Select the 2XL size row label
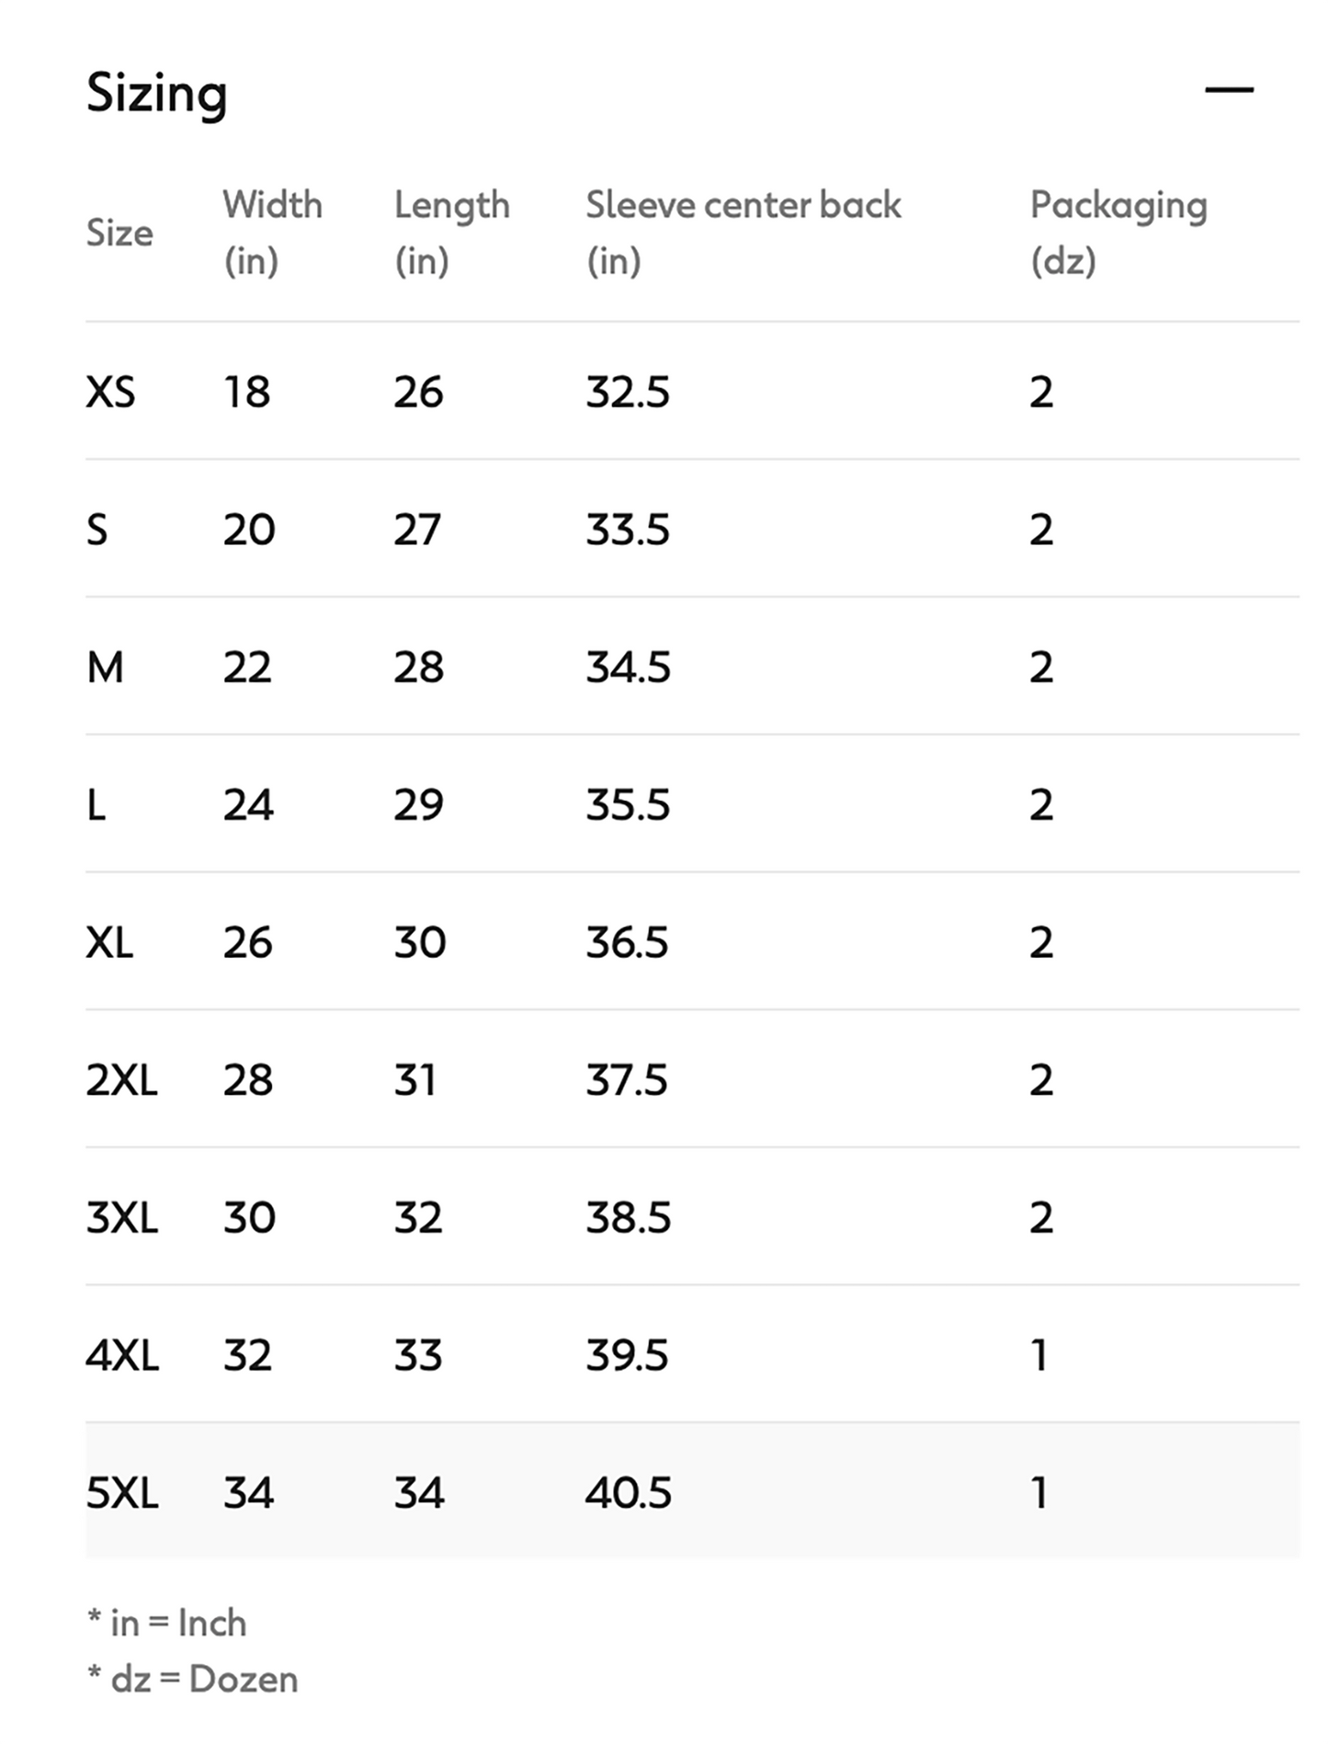The image size is (1328, 1744). pyautogui.click(x=121, y=1080)
